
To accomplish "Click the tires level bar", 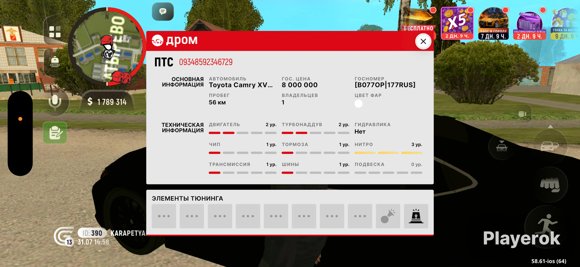I will 315,173.
